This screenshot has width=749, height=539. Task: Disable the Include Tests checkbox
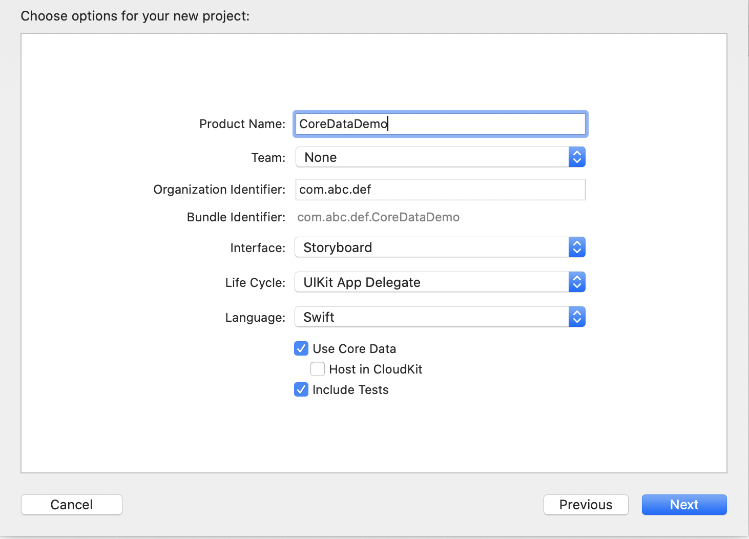click(301, 390)
